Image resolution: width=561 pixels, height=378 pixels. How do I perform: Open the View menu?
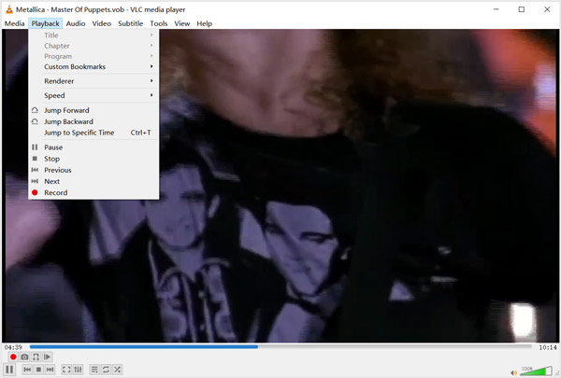pos(181,23)
